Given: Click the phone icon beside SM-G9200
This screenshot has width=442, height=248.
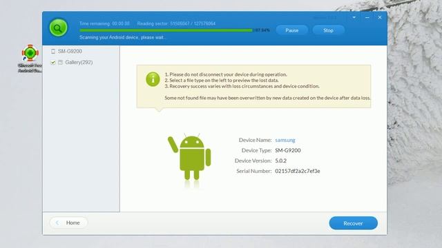Looking at the screenshot, I should tap(53, 51).
